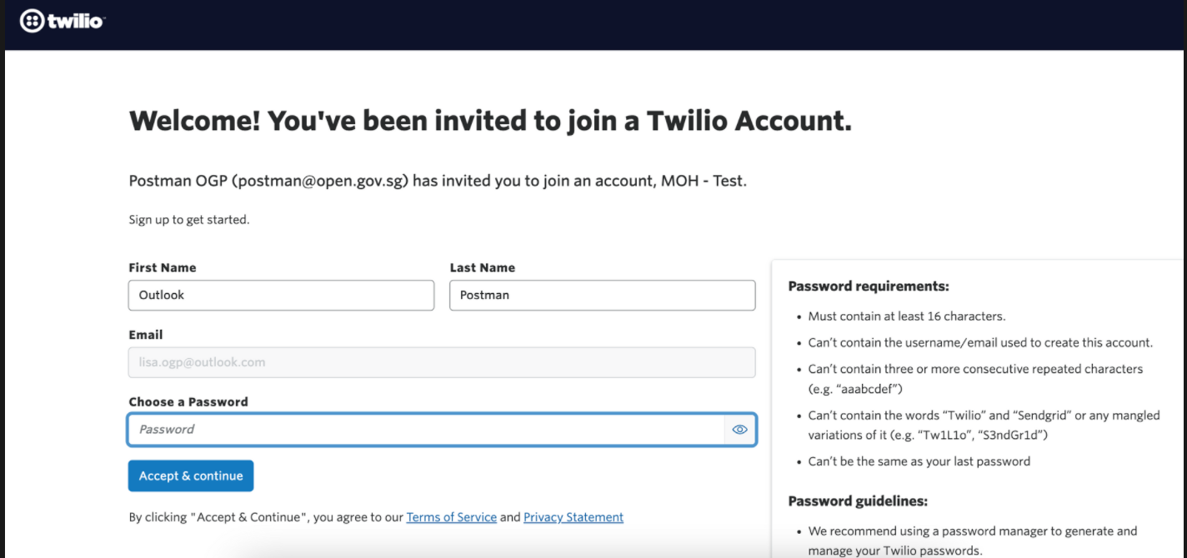Click the Choose a Password label

pos(188,401)
